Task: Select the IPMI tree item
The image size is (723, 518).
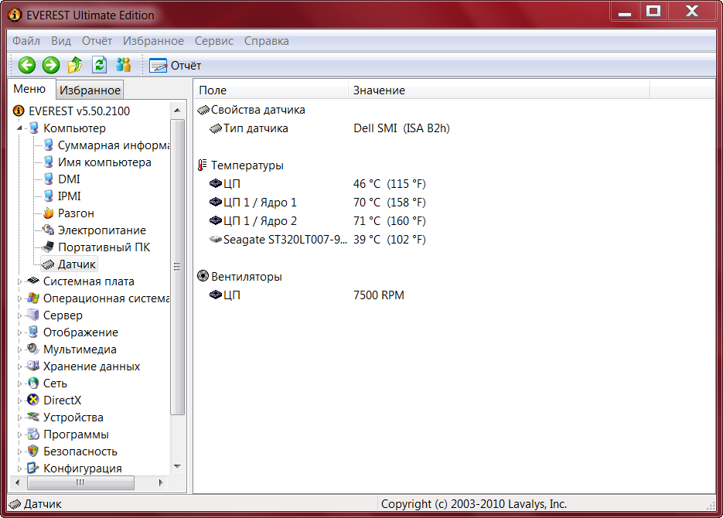Action: [x=69, y=196]
